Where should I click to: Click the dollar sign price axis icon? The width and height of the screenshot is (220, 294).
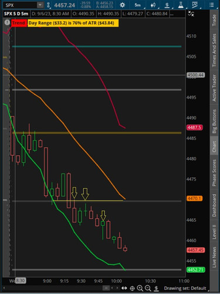coord(156,288)
